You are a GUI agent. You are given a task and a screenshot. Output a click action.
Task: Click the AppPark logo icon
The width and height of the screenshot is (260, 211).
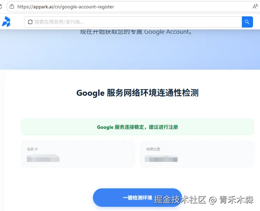(6, 22)
